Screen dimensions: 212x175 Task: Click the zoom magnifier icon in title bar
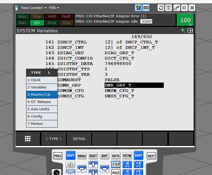coord(183,30)
